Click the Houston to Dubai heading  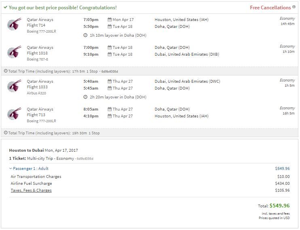click(x=26, y=150)
